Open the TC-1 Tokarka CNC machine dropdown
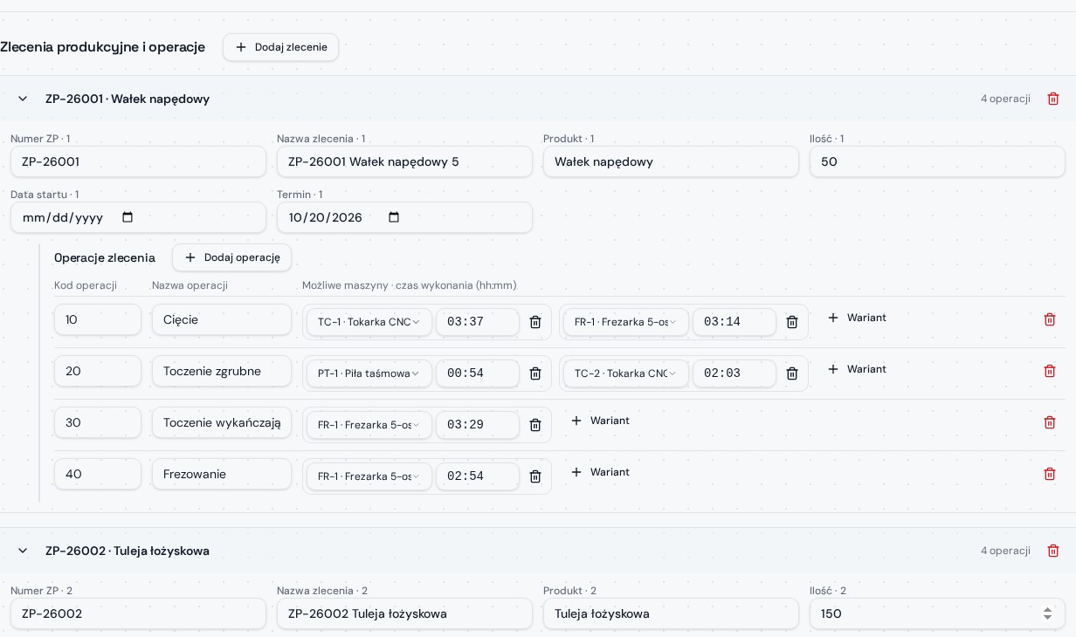Viewport: 1076px width, 637px height. [369, 322]
